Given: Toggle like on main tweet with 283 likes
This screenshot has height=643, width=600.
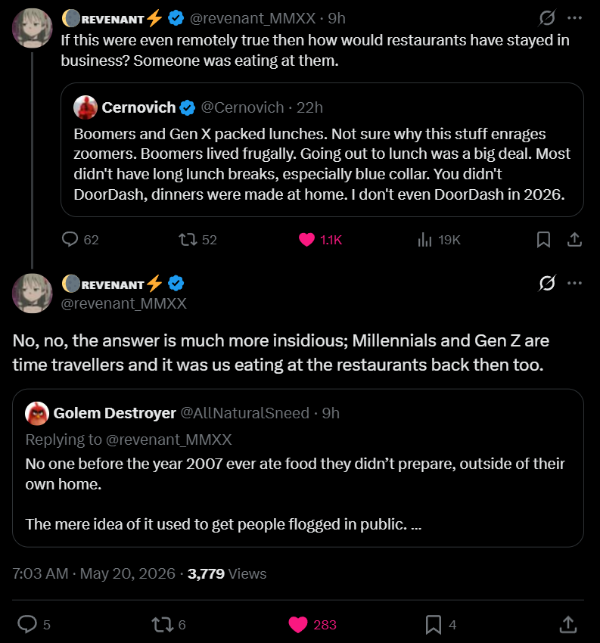Looking at the screenshot, I should (312, 625).
